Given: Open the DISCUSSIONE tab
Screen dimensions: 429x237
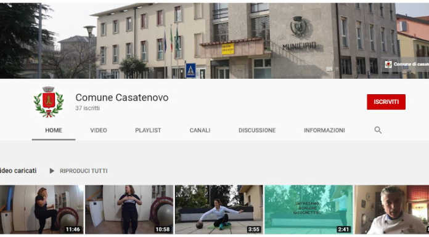Looking at the screenshot, I should tap(257, 131).
